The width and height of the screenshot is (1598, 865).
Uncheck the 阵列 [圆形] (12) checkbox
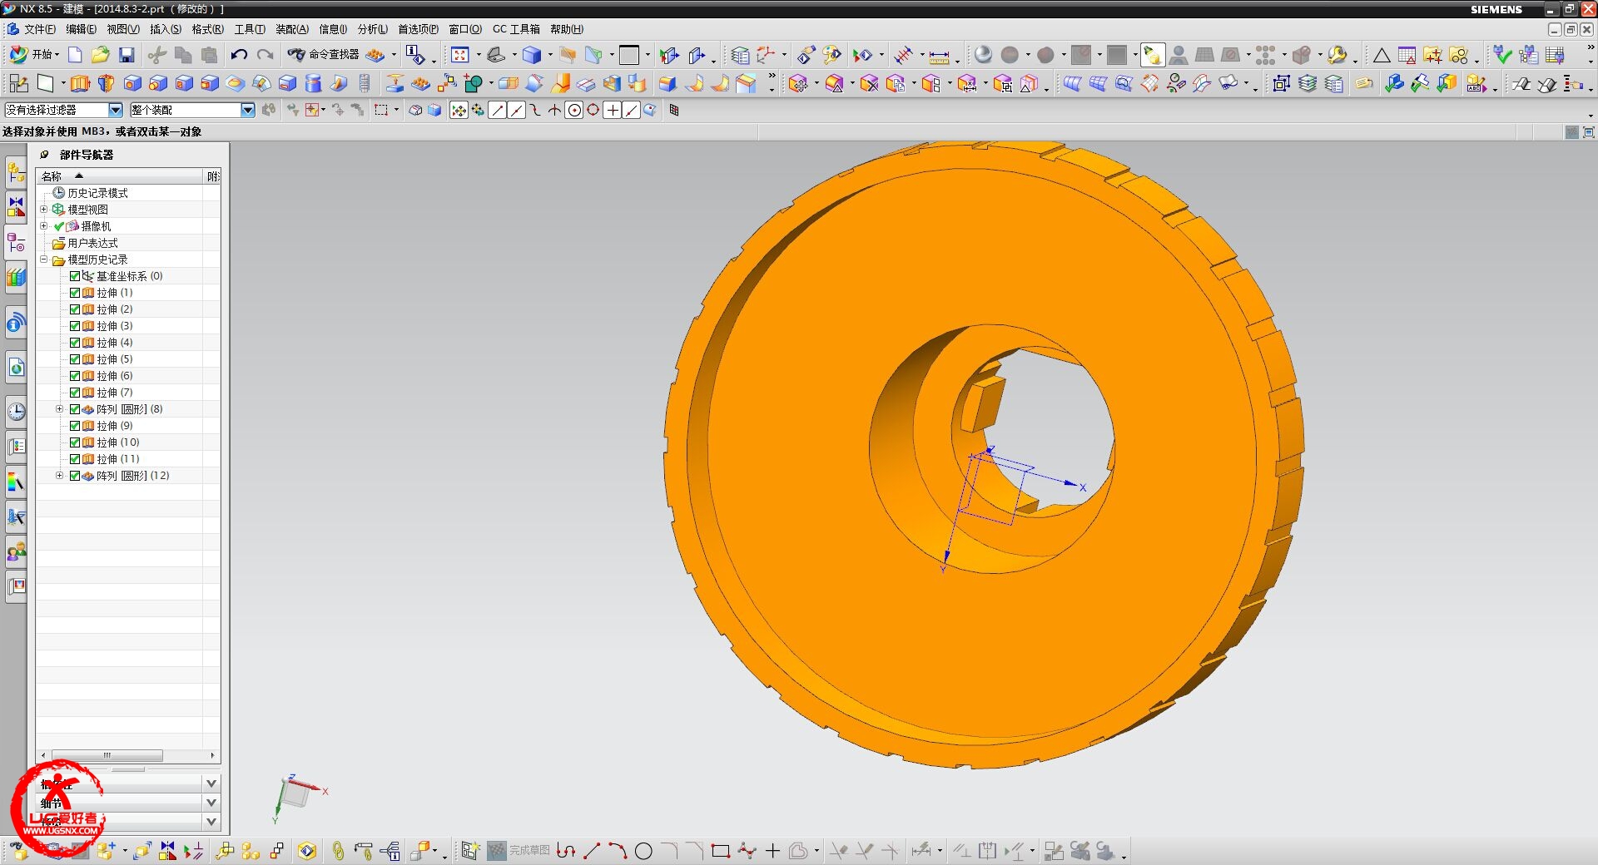(75, 476)
